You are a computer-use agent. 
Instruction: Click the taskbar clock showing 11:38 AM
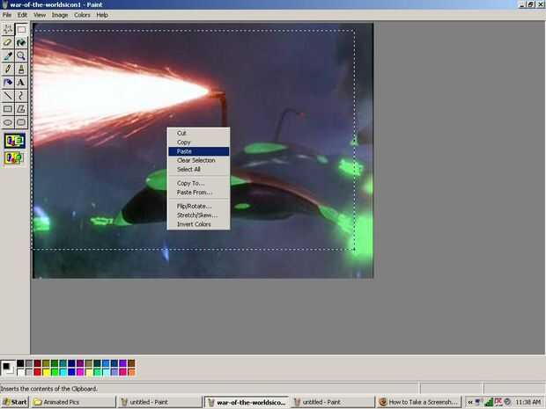point(528,402)
